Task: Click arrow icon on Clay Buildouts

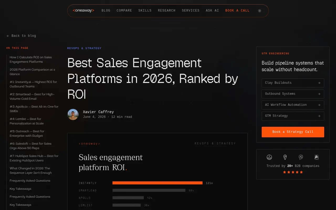Action: 319,83
